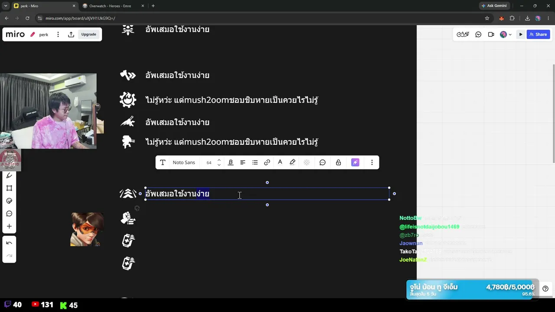Click the selected text อัพเสมอใช้งานง่าย
Screen dimensions: 555x312
tap(177, 194)
